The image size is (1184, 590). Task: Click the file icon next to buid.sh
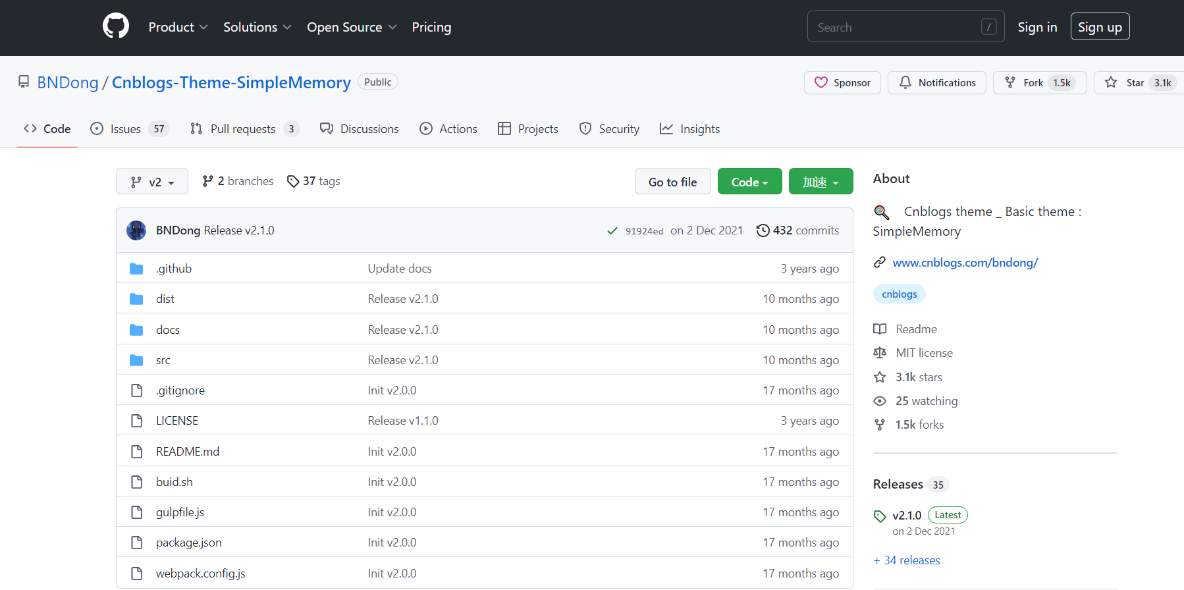click(x=136, y=482)
